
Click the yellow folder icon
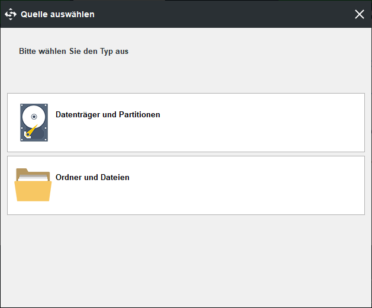tap(33, 185)
